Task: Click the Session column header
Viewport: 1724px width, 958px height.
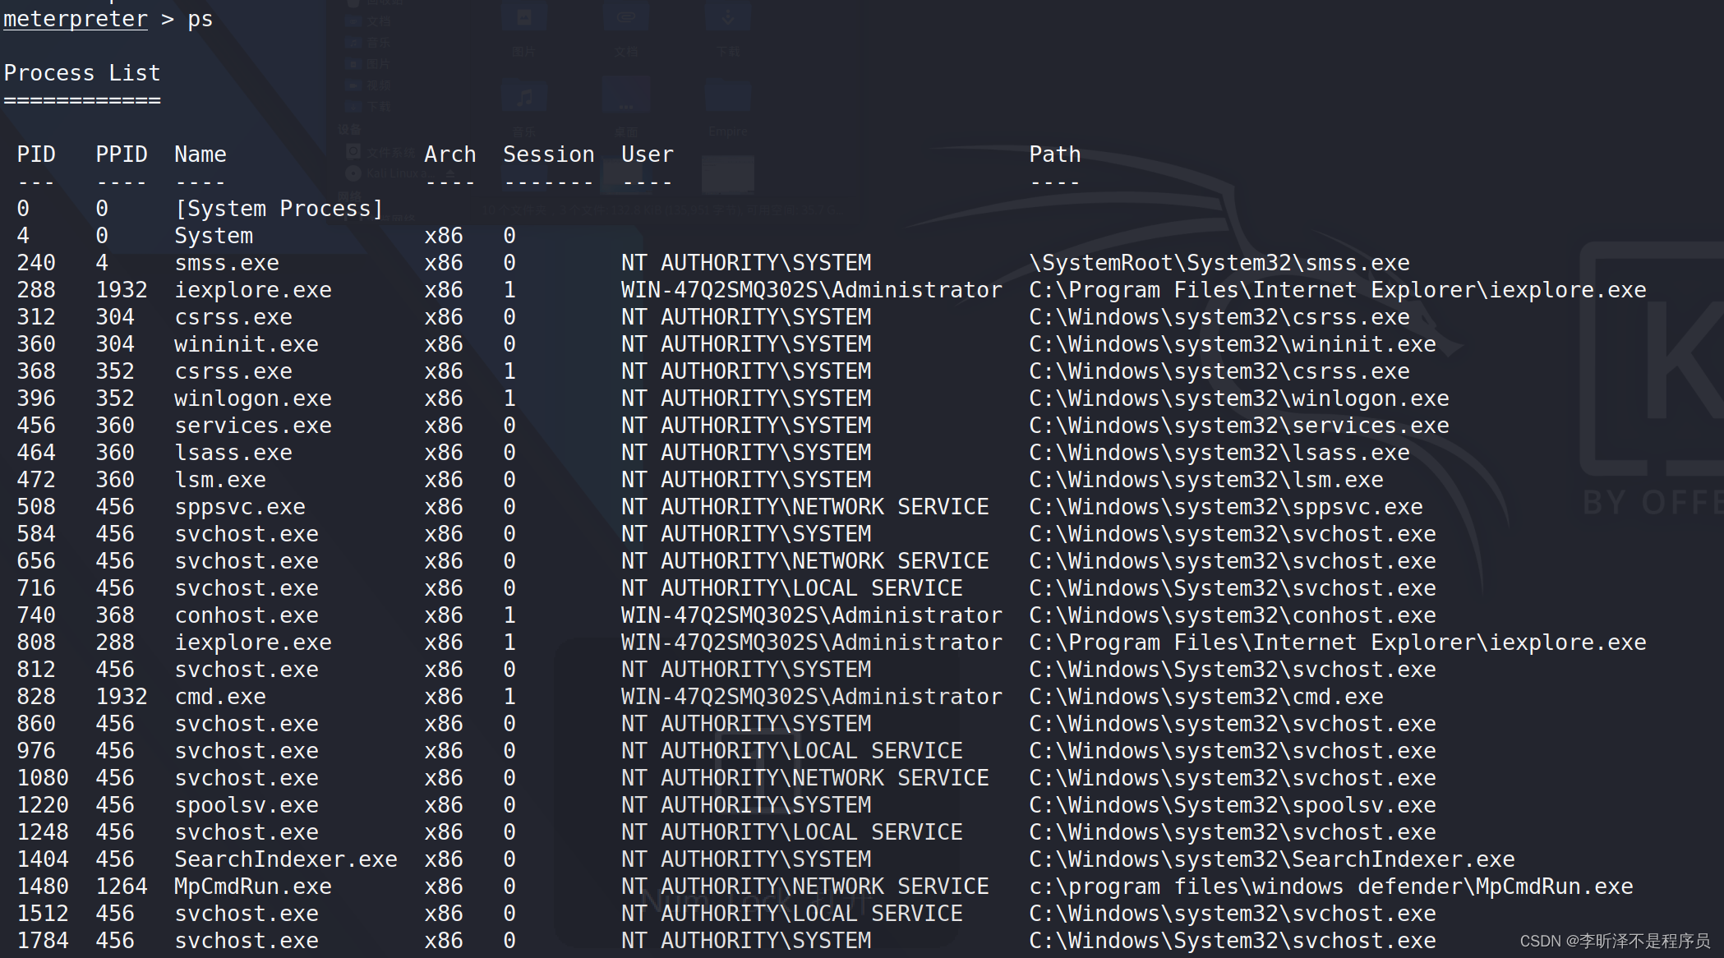Action: click(x=549, y=154)
